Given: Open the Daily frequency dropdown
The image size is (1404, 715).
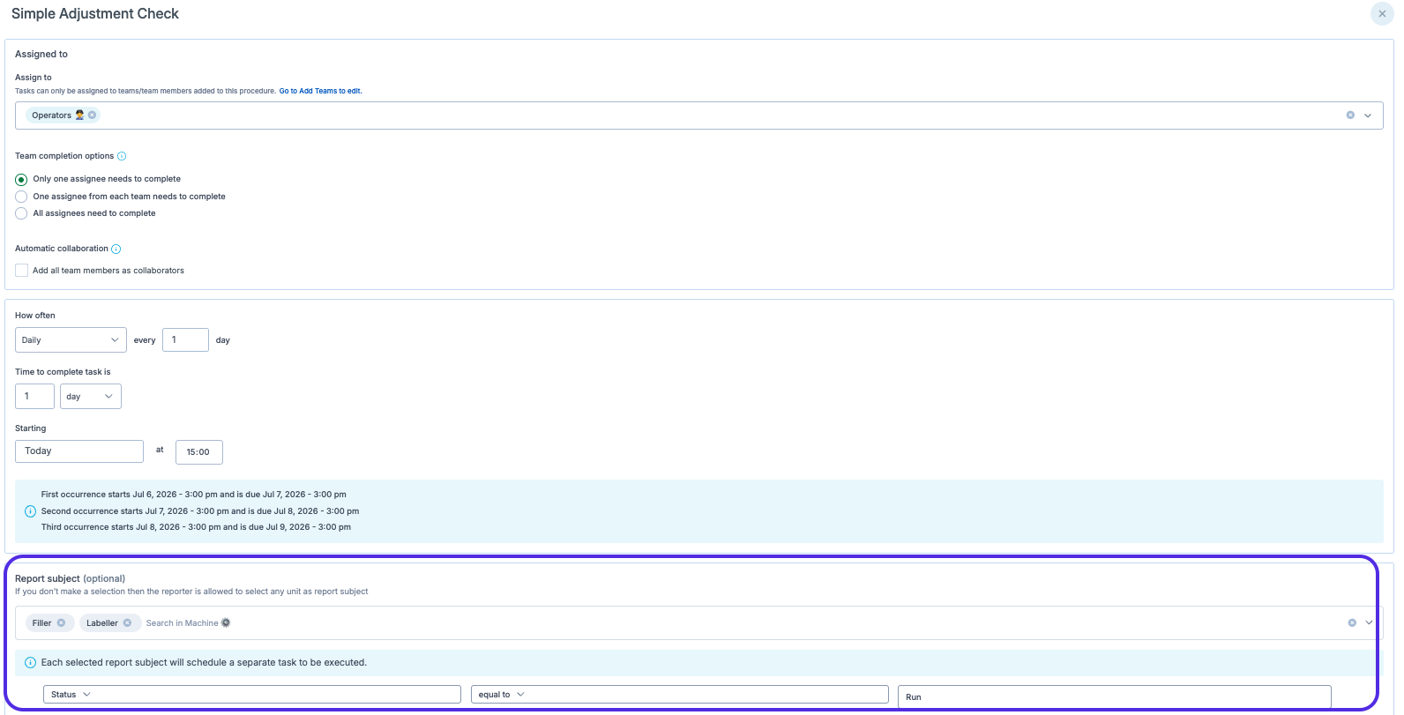Looking at the screenshot, I should point(71,340).
